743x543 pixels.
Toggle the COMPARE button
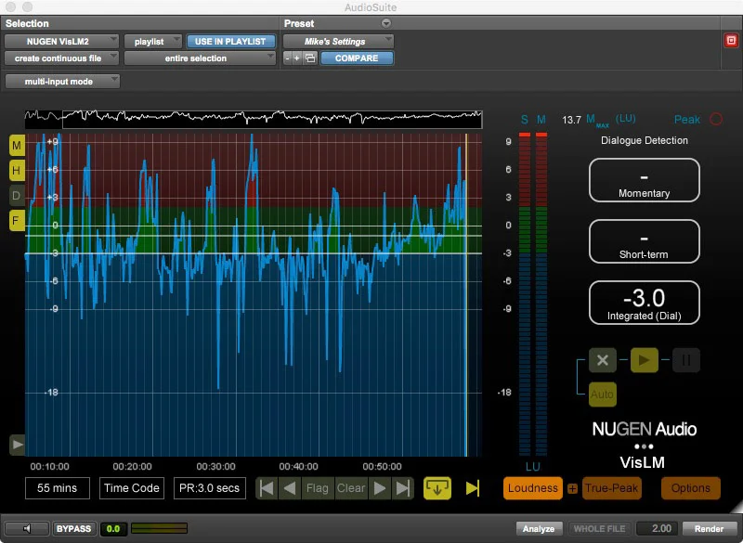click(357, 58)
